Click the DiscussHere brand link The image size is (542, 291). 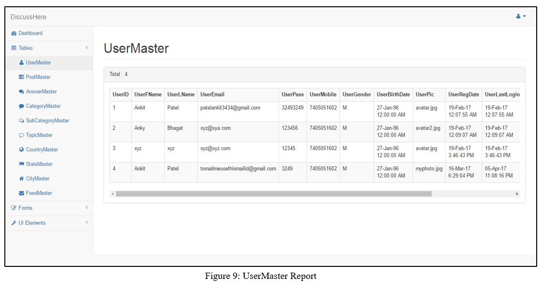tap(29, 17)
